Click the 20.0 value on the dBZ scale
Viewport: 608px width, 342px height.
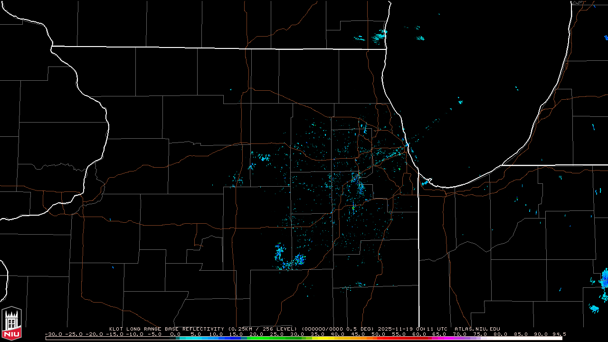[256, 334]
